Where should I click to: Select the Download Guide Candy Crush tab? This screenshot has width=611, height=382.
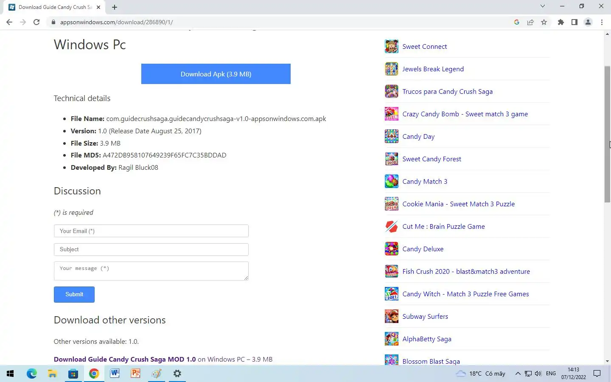(x=55, y=7)
